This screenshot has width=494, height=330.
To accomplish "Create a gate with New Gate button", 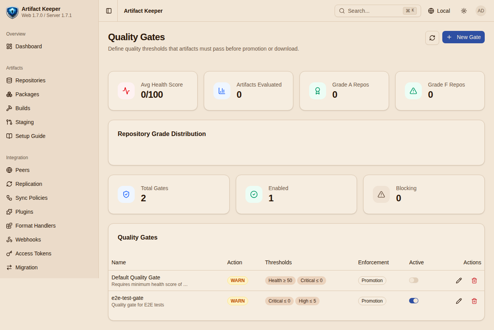I will 464,37.
